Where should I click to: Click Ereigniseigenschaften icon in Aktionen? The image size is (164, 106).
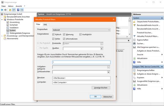(x=134, y=70)
